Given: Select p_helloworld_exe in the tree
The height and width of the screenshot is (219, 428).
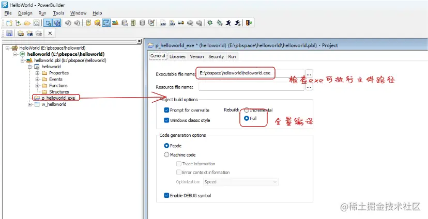Looking at the screenshot, I should click(x=58, y=98).
